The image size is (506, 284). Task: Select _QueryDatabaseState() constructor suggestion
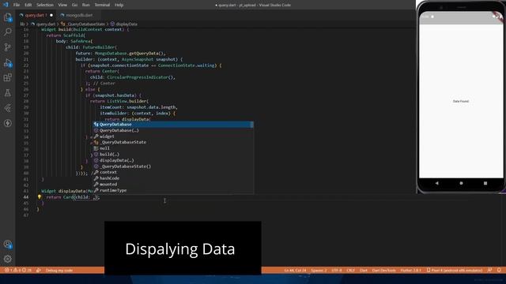click(172, 166)
